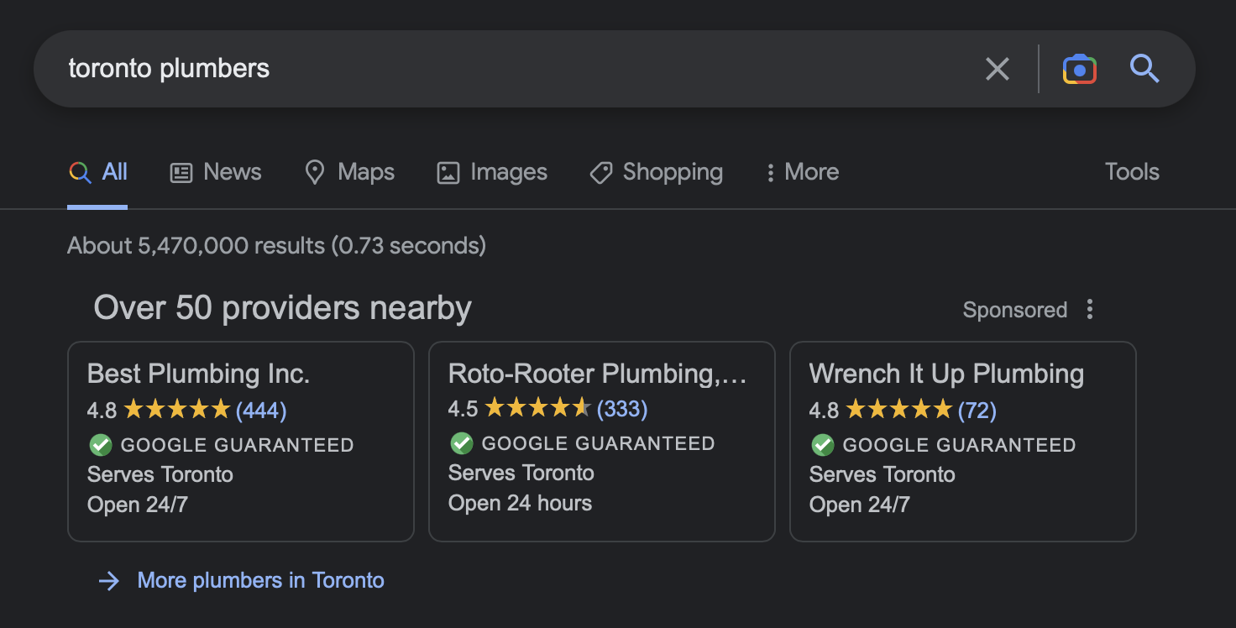This screenshot has width=1236, height=628.
Task: Open the Sponsored three-dot options menu
Action: [x=1090, y=310]
